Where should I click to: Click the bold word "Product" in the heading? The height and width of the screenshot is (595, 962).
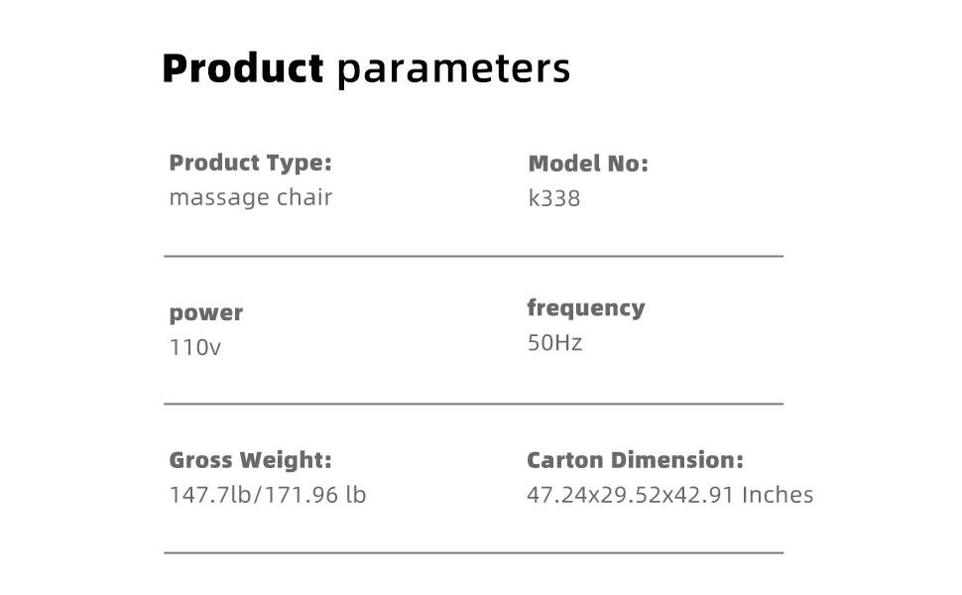(242, 68)
